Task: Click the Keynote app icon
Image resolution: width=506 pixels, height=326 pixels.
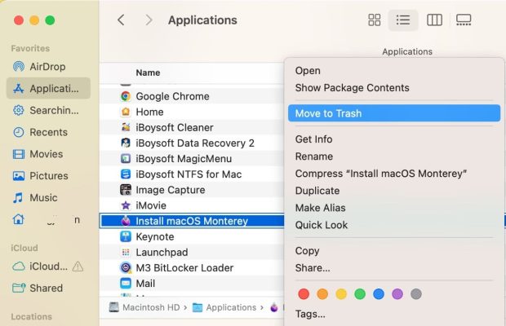Action: click(126, 236)
